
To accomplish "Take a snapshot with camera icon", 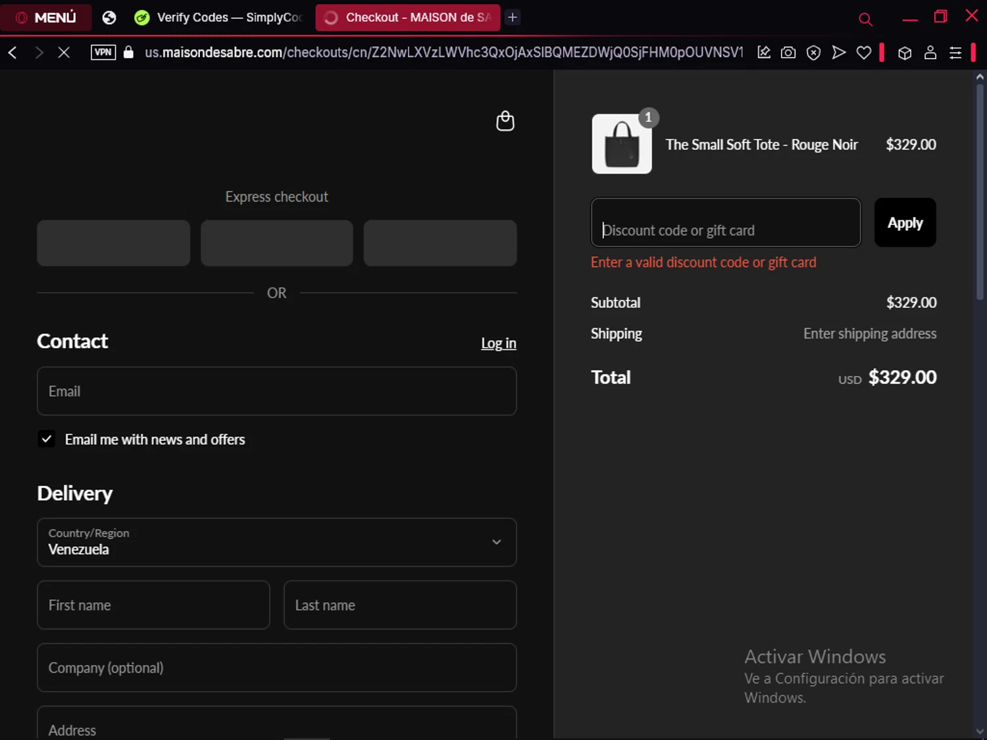I will click(788, 53).
